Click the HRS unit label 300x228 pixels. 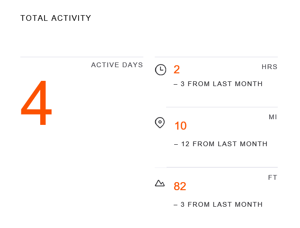269,67
